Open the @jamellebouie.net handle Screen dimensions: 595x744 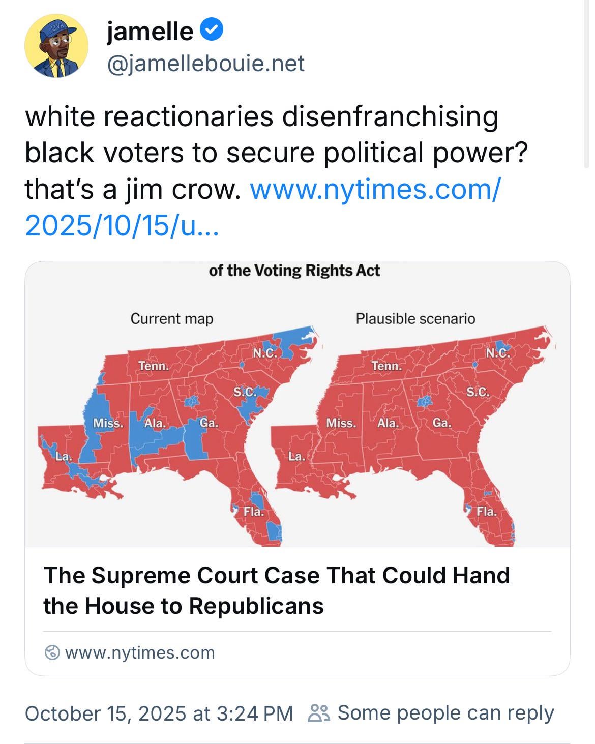pos(205,64)
